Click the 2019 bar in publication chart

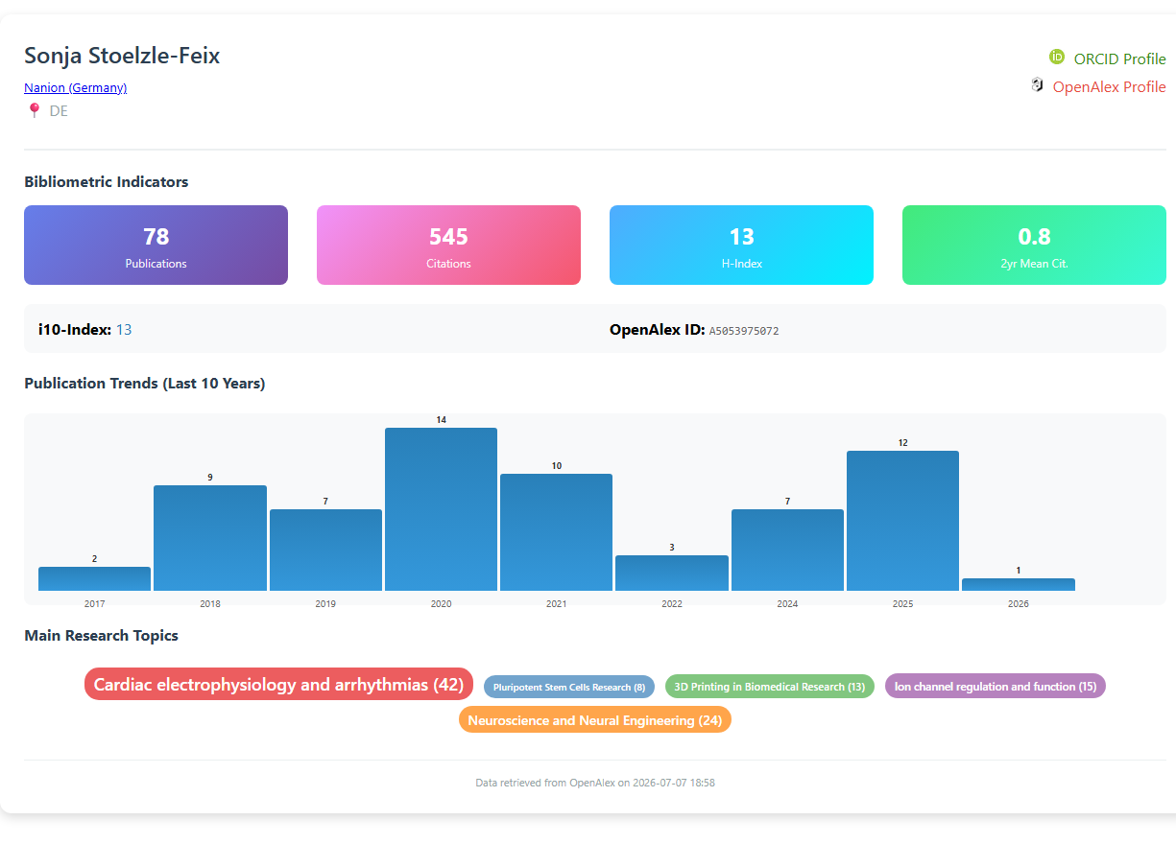point(325,550)
